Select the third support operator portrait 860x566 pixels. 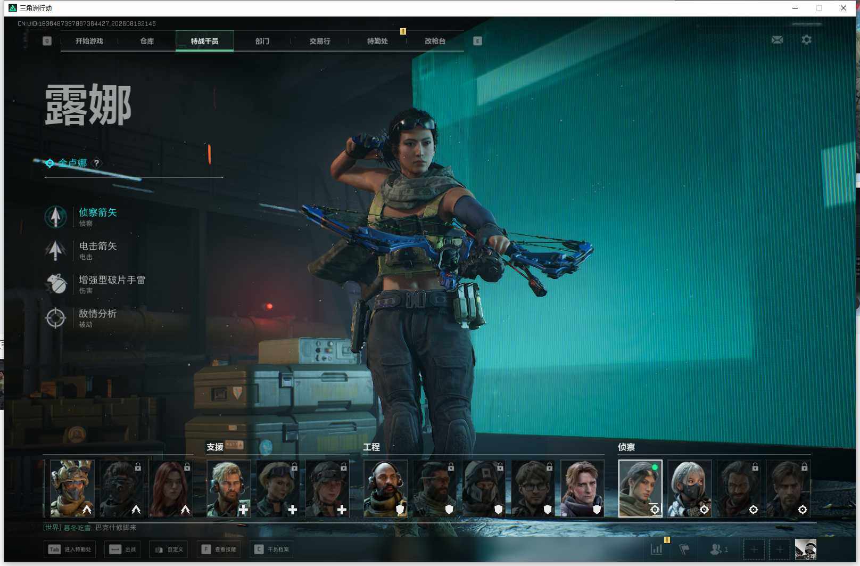pos(327,488)
